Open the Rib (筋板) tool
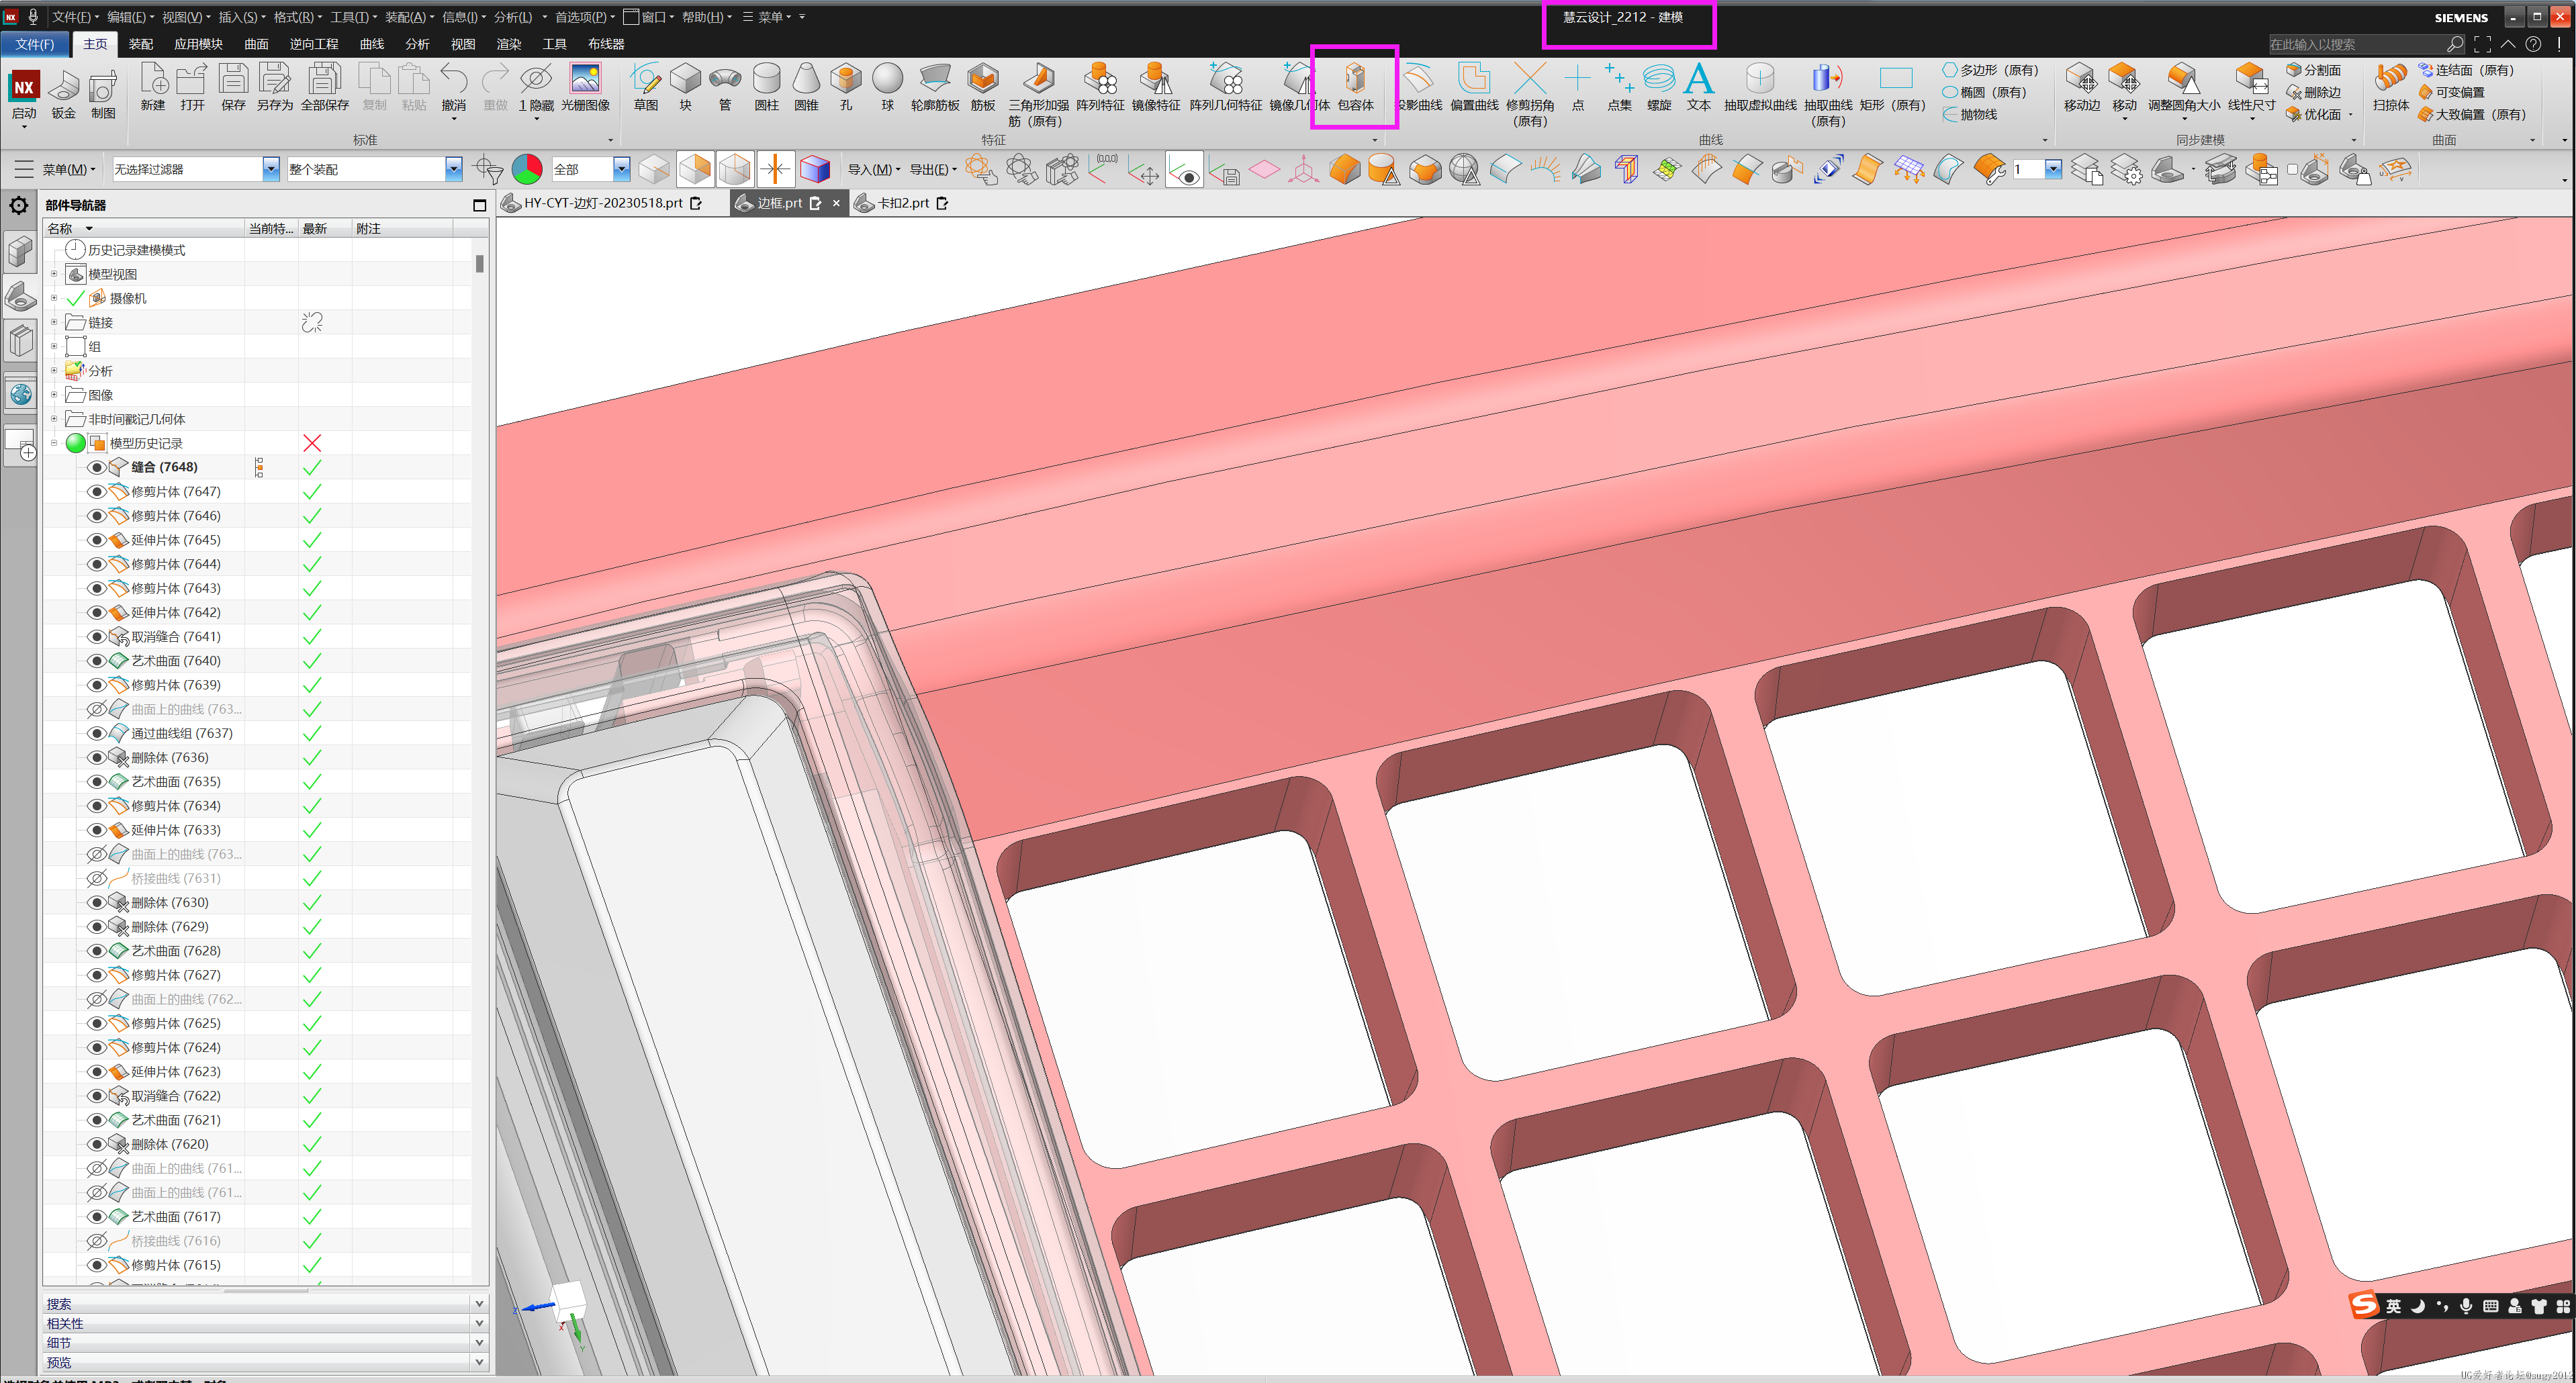Image resolution: width=2576 pixels, height=1383 pixels. click(983, 87)
